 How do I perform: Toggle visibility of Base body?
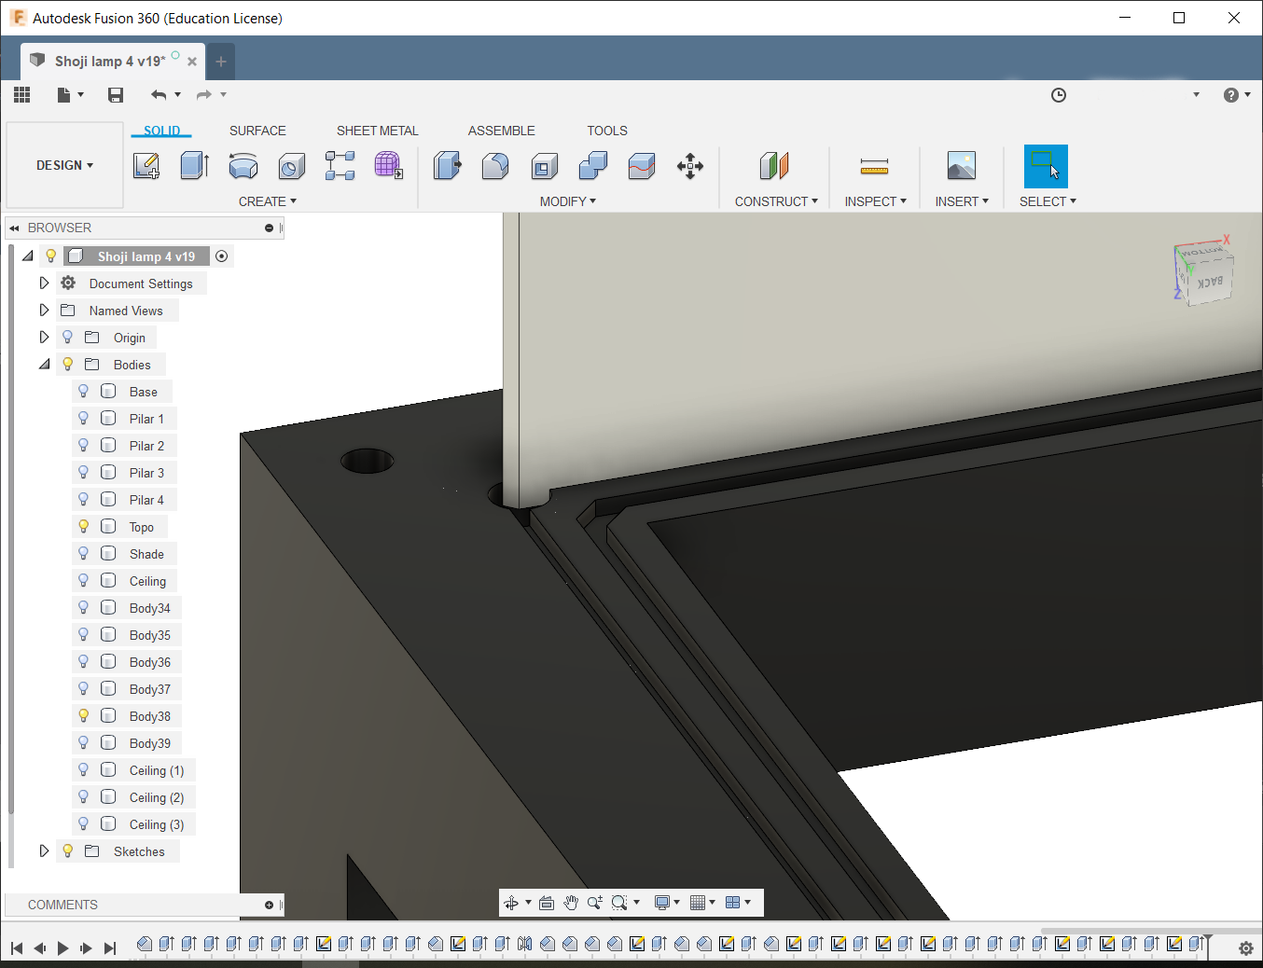[x=84, y=392]
